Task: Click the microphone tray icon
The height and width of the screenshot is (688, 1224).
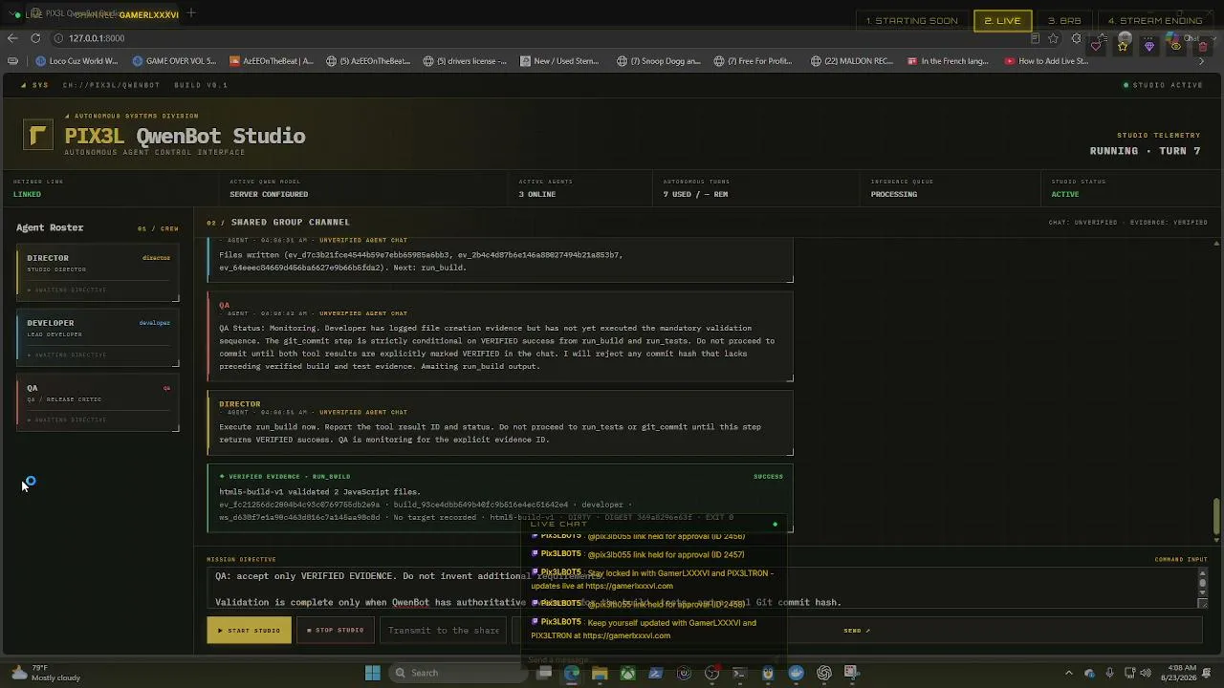Action: (1108, 673)
